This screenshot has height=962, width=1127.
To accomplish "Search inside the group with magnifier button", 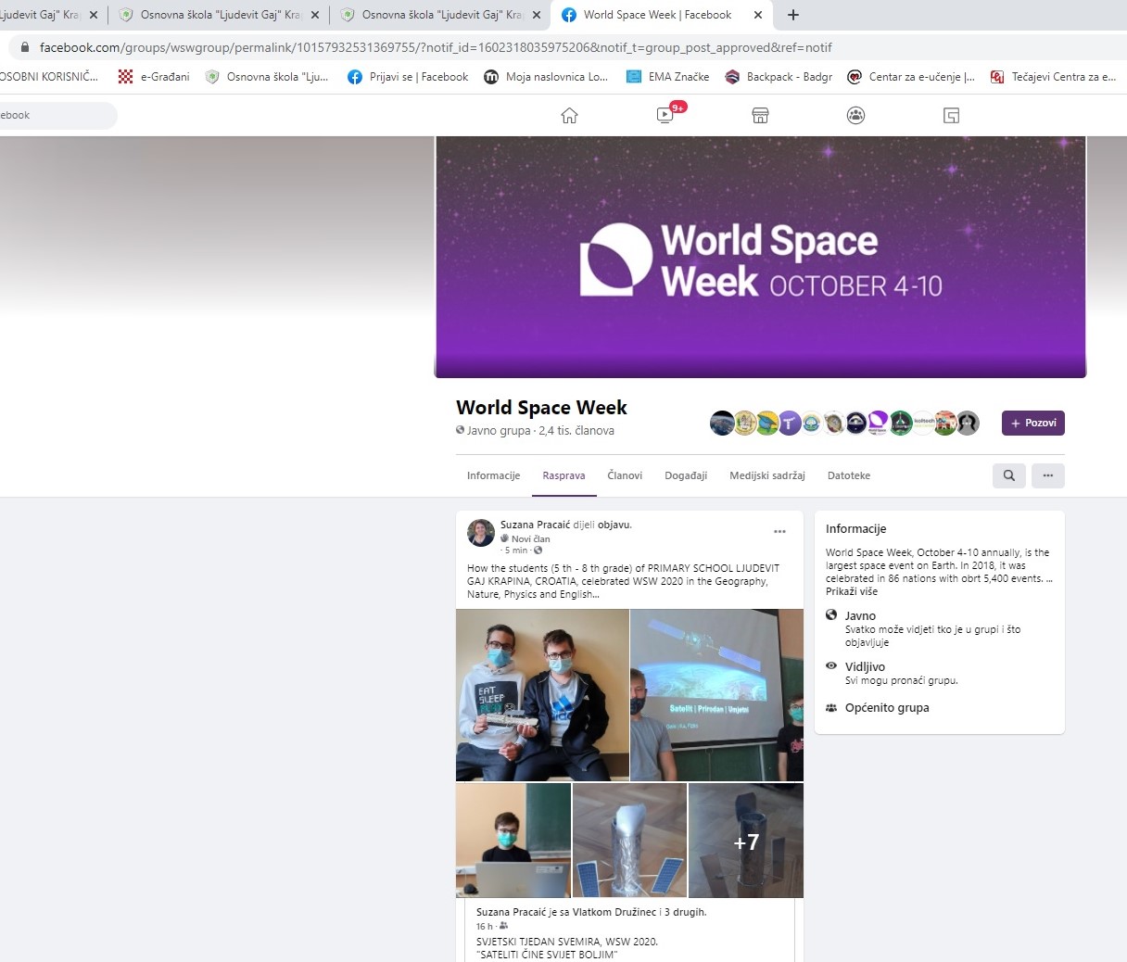I will 1009,475.
